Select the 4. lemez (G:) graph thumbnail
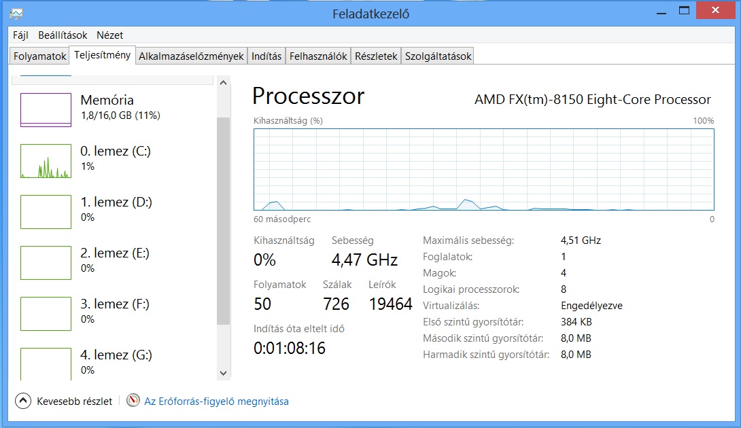 46,363
